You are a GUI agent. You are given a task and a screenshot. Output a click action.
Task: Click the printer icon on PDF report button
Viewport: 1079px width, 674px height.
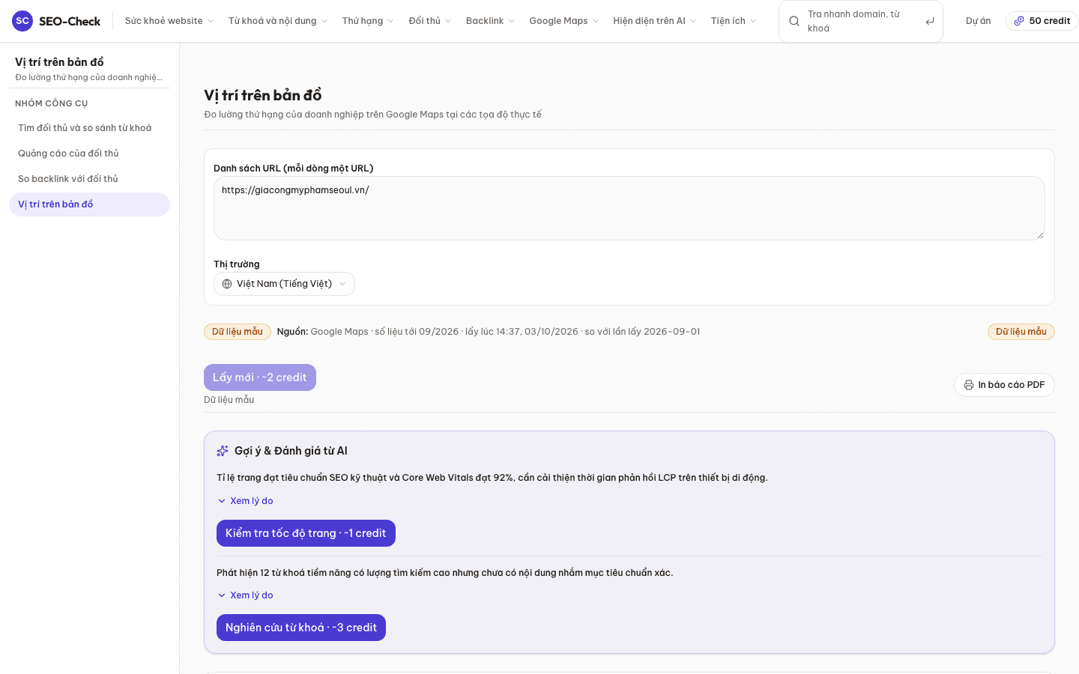coord(969,385)
